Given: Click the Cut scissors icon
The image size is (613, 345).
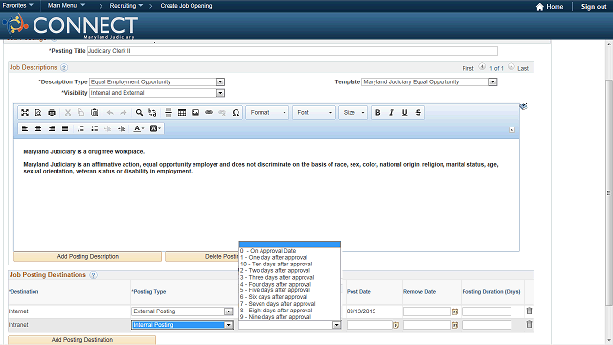Looking at the screenshot, I should click(68, 113).
